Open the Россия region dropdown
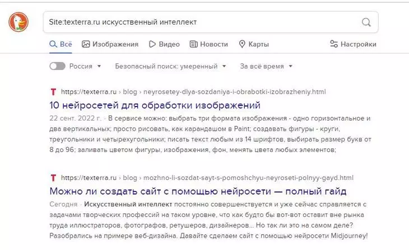Viewport: 409px width, 250px height. 85,66
